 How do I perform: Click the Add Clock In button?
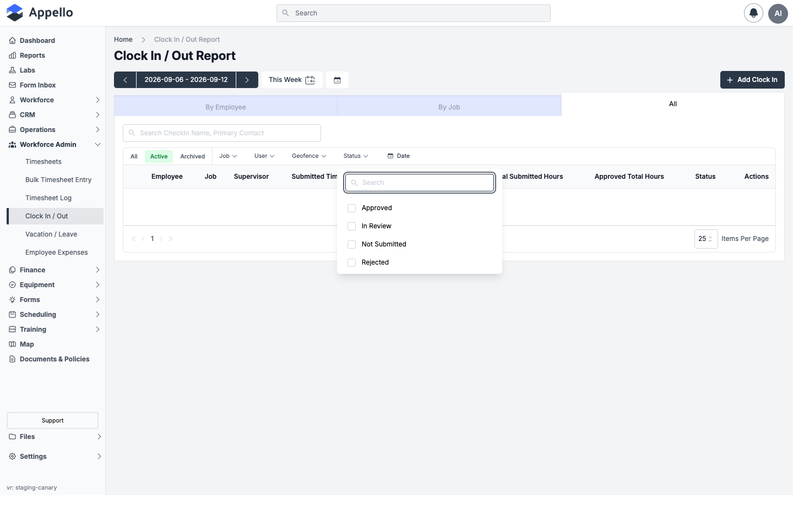click(752, 80)
